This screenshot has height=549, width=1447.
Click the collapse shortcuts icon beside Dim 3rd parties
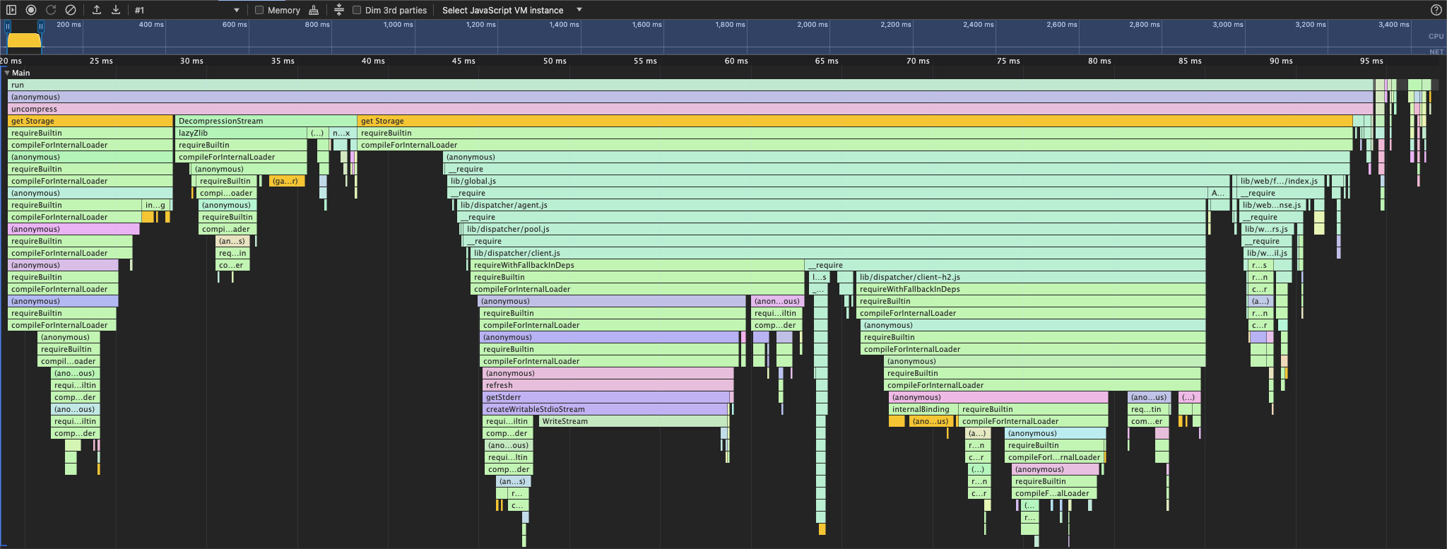point(339,10)
